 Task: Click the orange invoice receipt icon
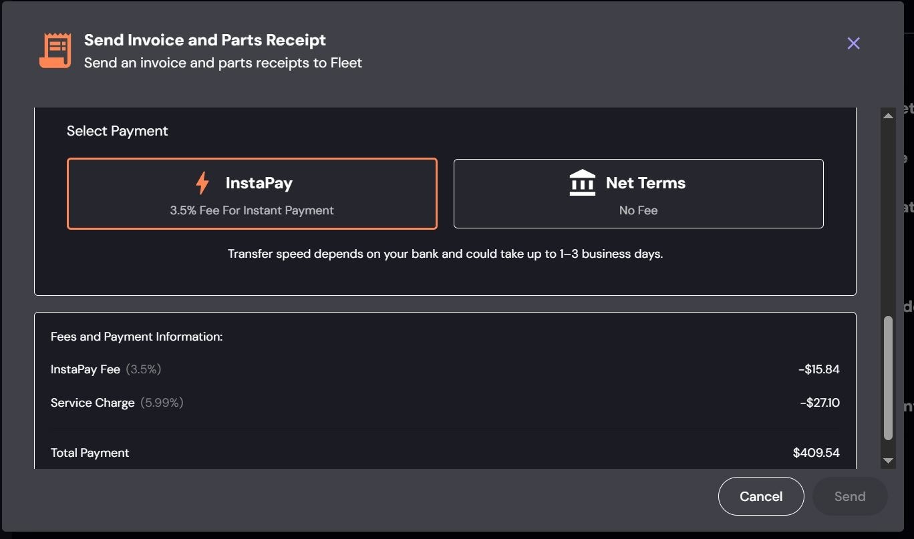55,51
